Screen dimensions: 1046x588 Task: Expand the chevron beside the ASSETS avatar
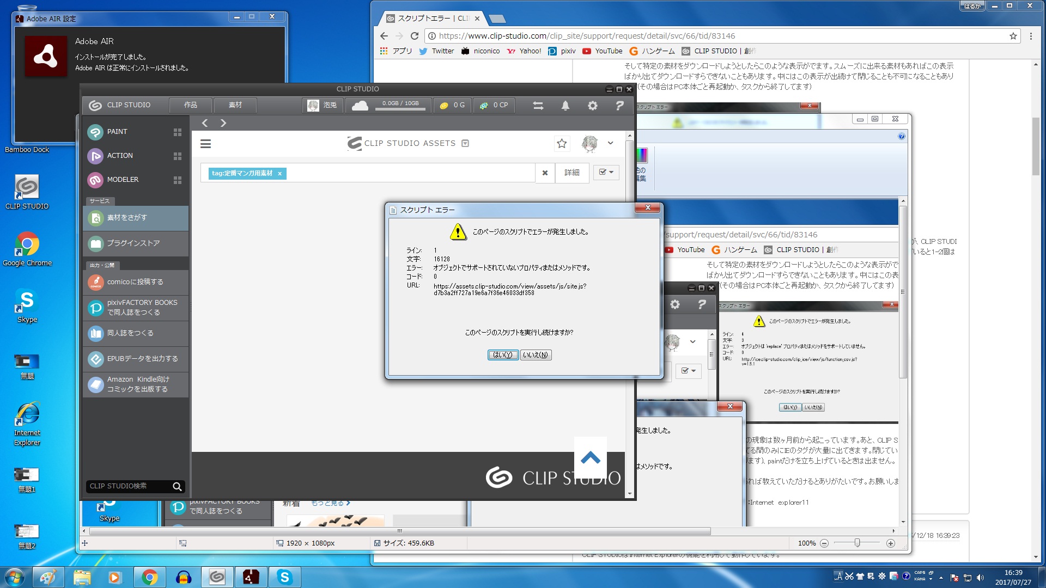pos(611,143)
